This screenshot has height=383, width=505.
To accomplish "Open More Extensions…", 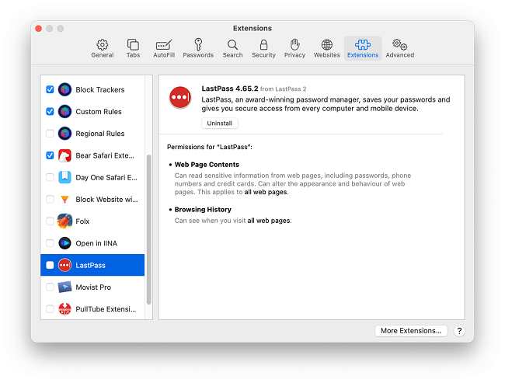I will 411,331.
